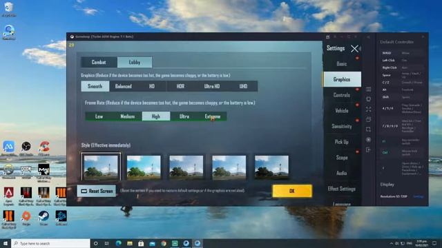Set graphics quality to HDR
Image resolution: width=442 pixels, height=248 pixels.
point(180,86)
